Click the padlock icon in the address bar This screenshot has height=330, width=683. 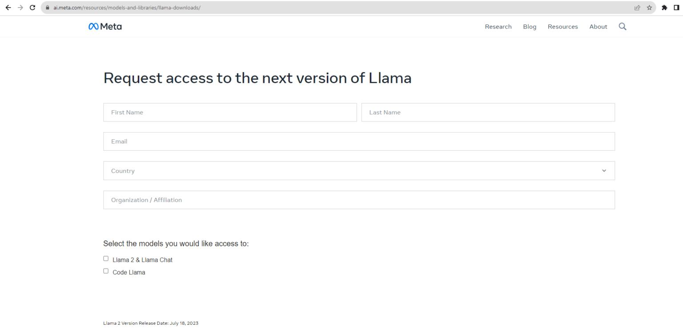[x=47, y=8]
